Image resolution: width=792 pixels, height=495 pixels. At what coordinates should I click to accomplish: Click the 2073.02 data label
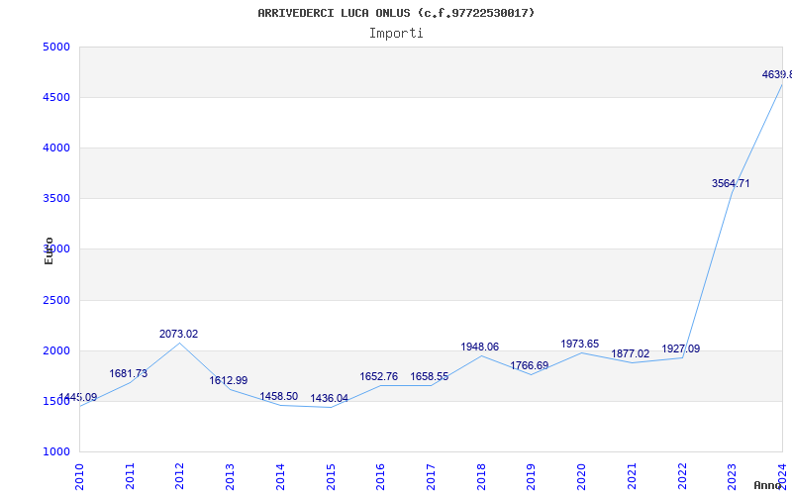click(x=179, y=335)
